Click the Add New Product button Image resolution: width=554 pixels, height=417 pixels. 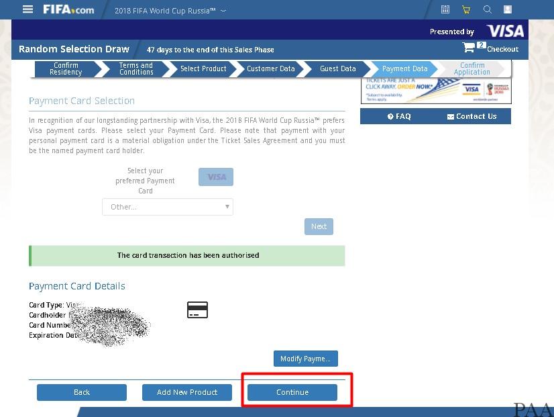[187, 392]
